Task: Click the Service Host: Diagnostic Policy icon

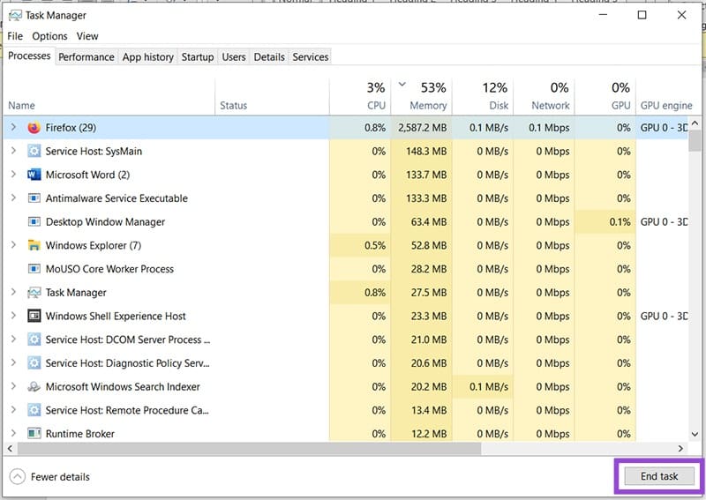Action: coord(34,363)
